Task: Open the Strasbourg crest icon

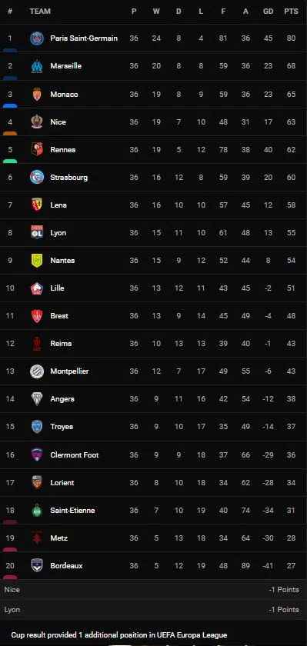Action: (x=37, y=177)
